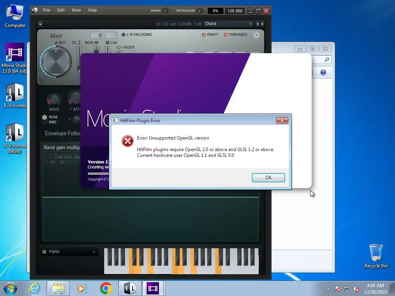The height and width of the screenshot is (296, 395).
Task: Click the HitFilm Plugin Error title icon
Action: click(115, 120)
